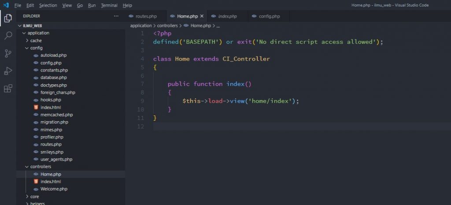Screen dimensions: 451x205
Task: Open the Selection menu
Action: (x=48, y=5)
